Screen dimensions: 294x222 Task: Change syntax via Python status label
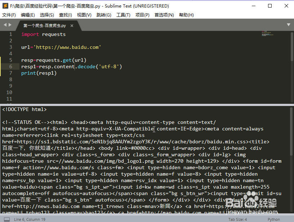274,219
